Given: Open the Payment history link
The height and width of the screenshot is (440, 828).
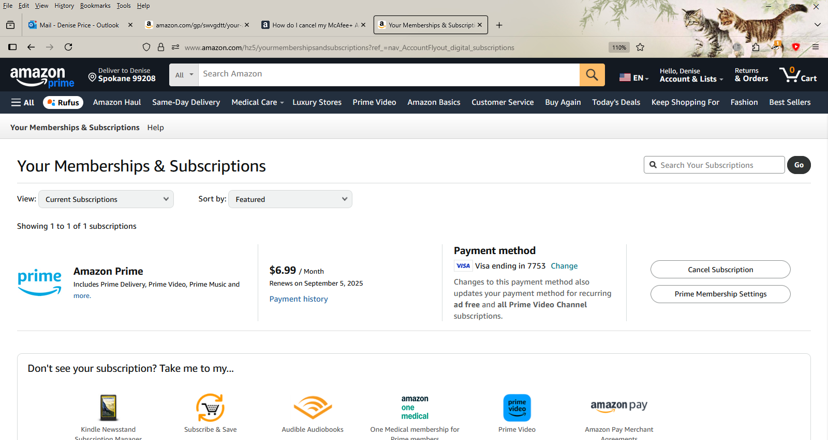Looking at the screenshot, I should click(x=299, y=299).
